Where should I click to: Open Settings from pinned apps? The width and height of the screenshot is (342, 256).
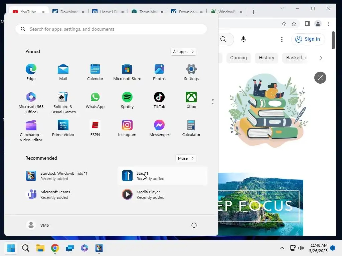[x=191, y=72]
